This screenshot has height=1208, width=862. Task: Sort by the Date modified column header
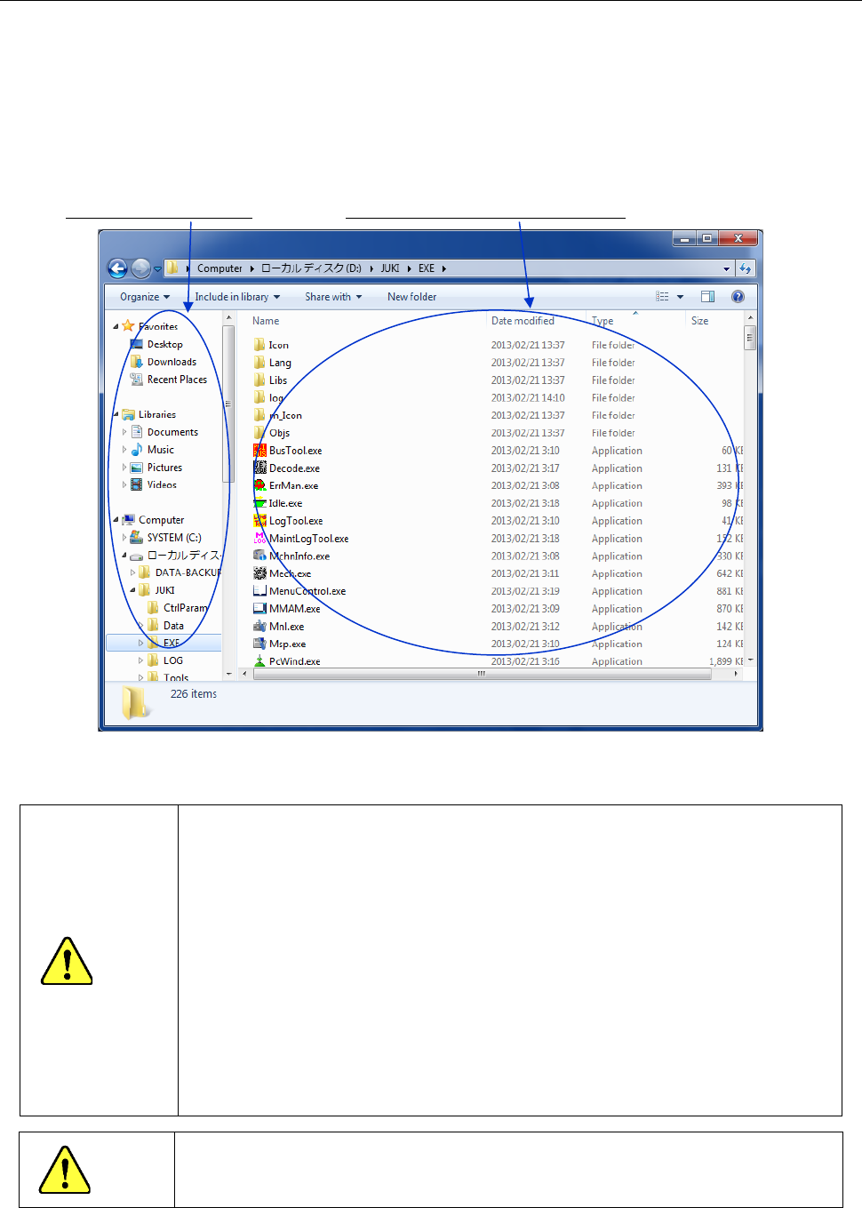[x=523, y=321]
